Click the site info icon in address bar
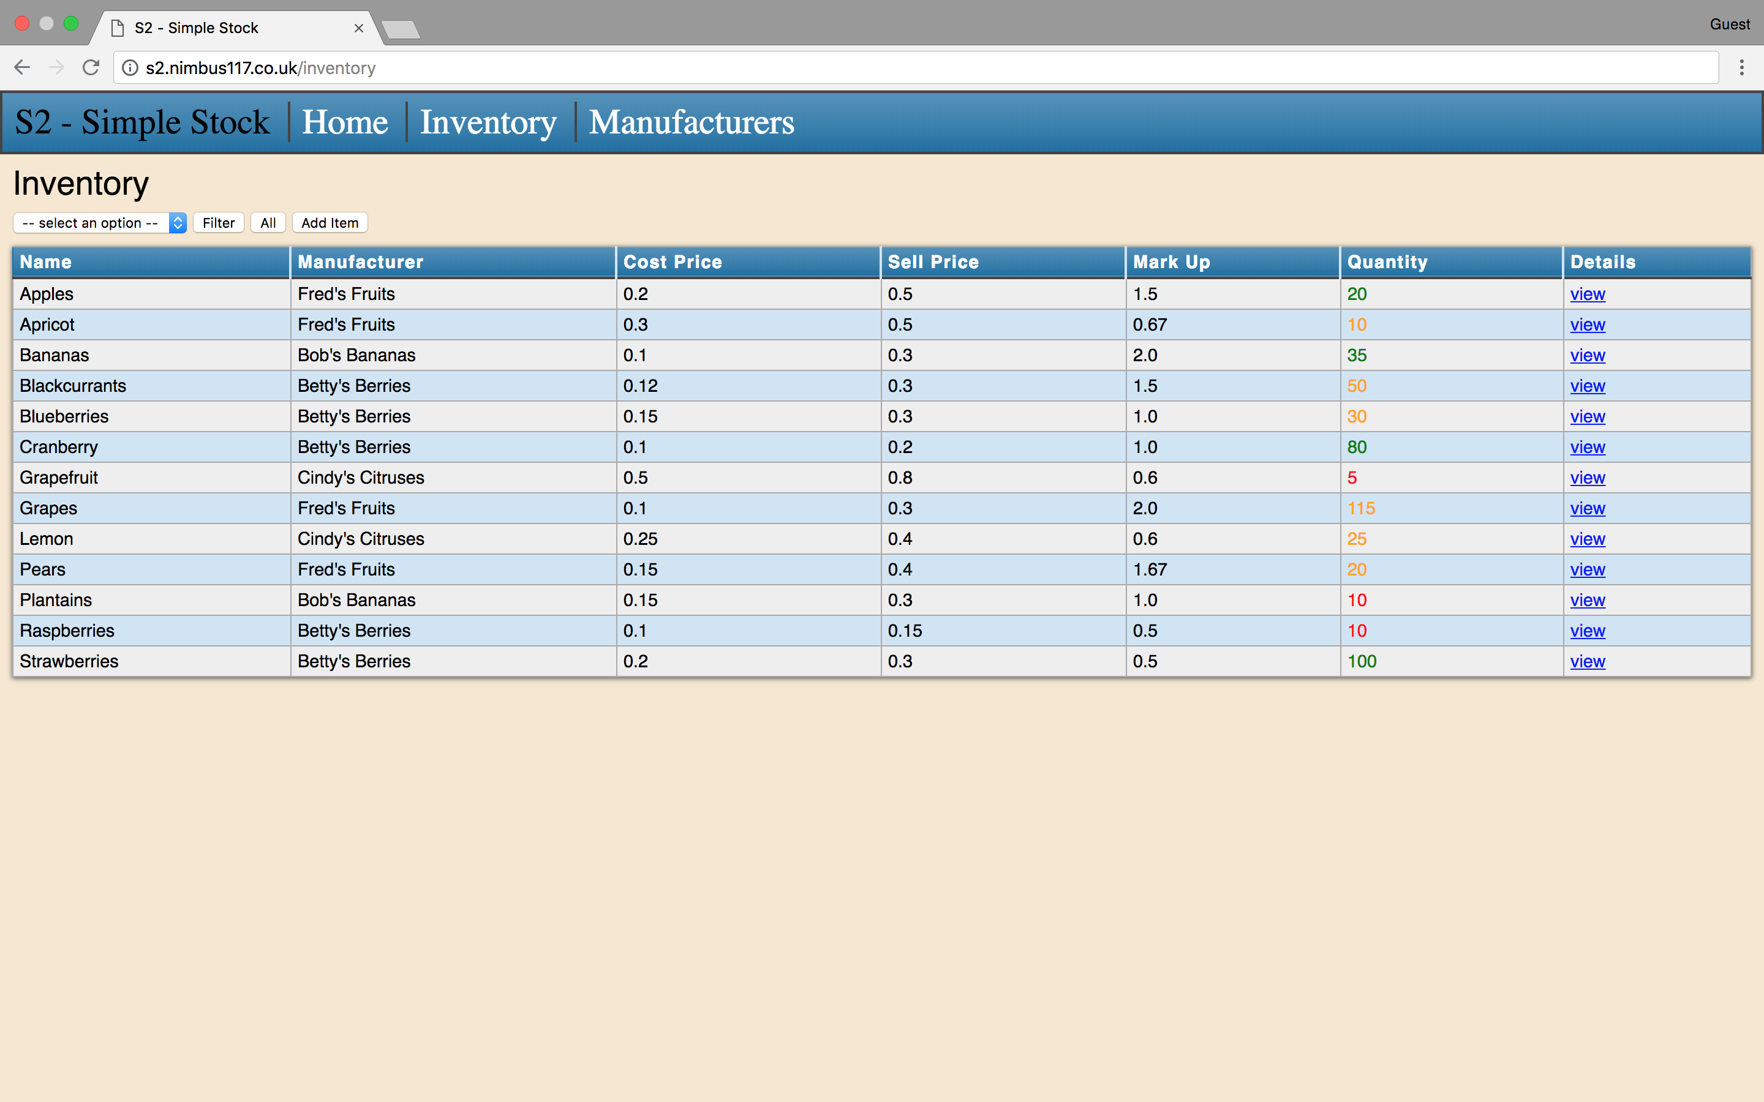The image size is (1764, 1102). coord(130,68)
